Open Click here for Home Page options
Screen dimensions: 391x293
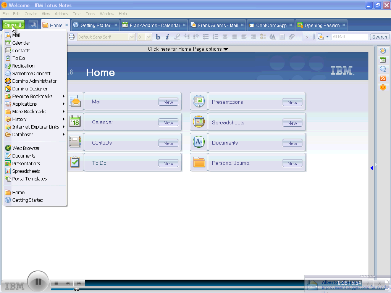pyautogui.click(x=188, y=49)
